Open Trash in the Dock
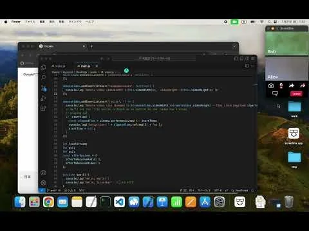This screenshot has width=309, height=231. click(x=289, y=201)
